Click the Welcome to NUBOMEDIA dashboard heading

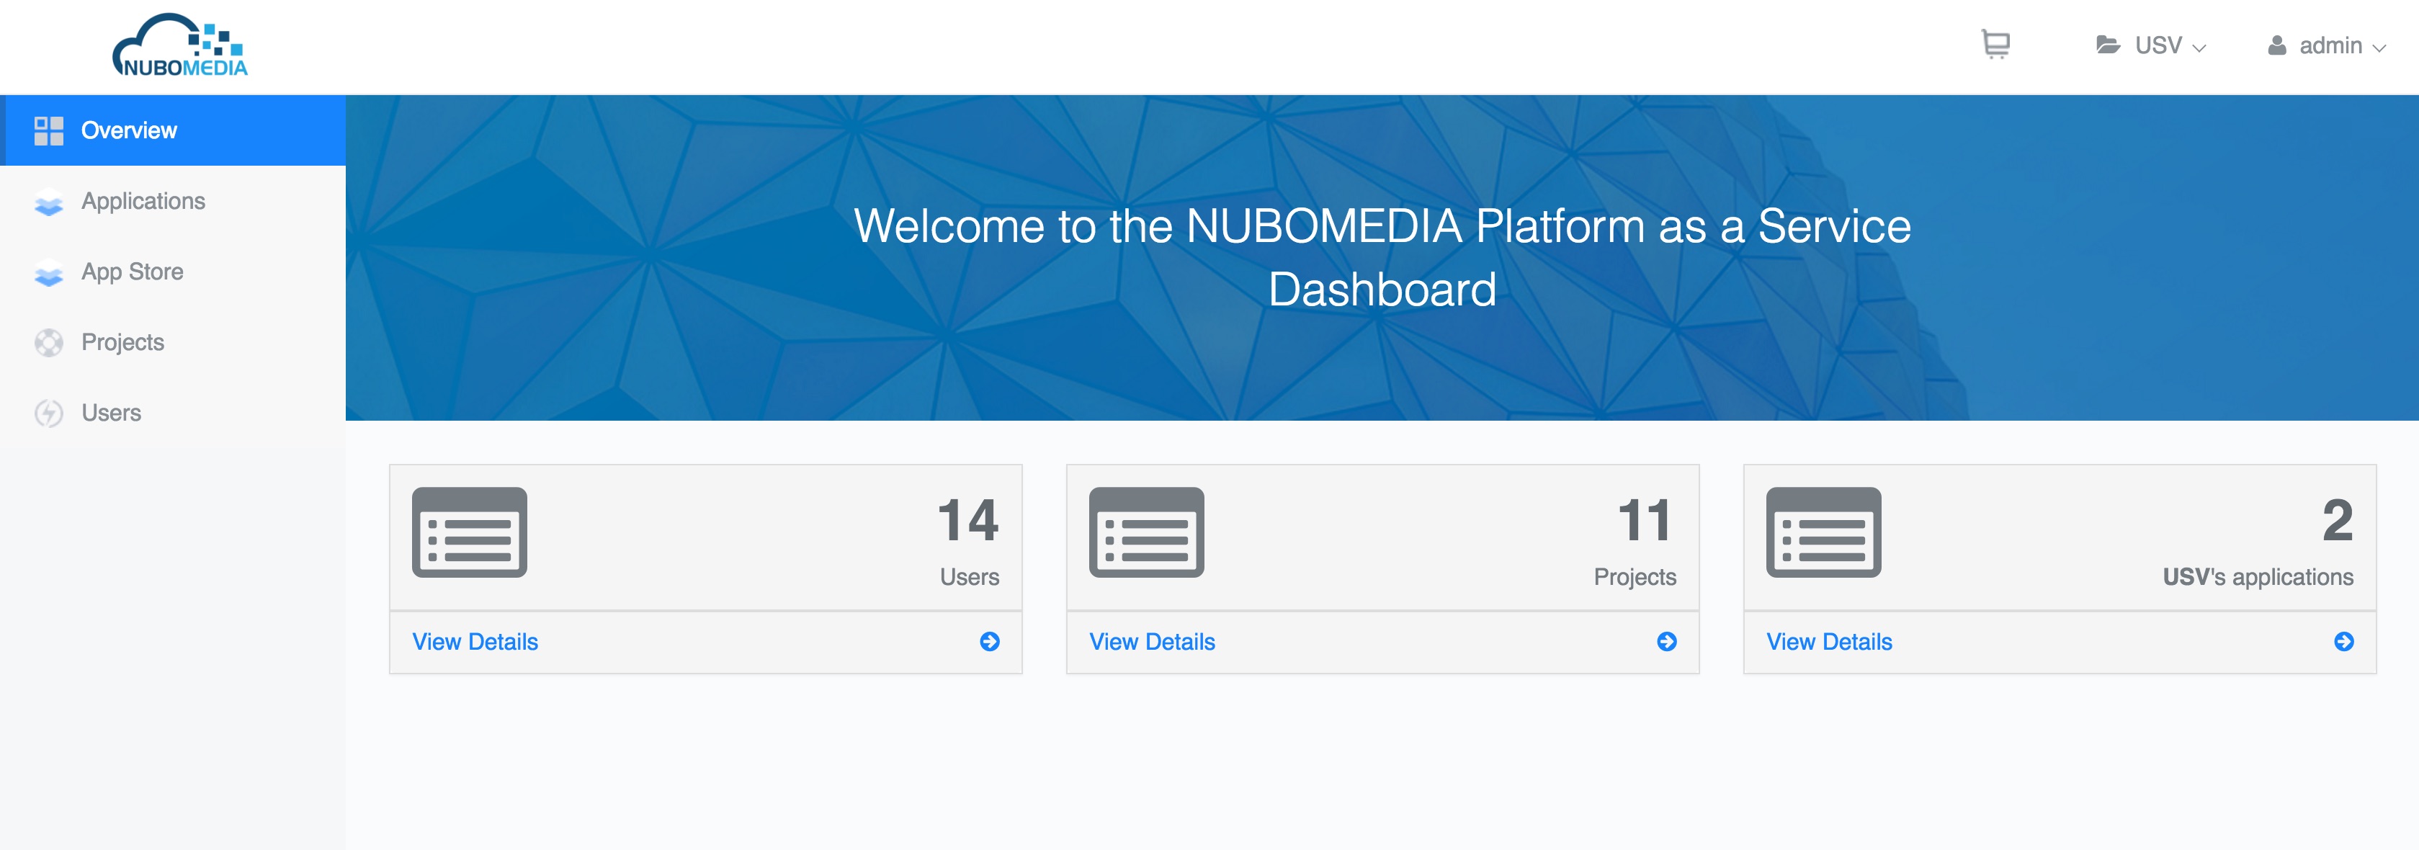[1382, 256]
